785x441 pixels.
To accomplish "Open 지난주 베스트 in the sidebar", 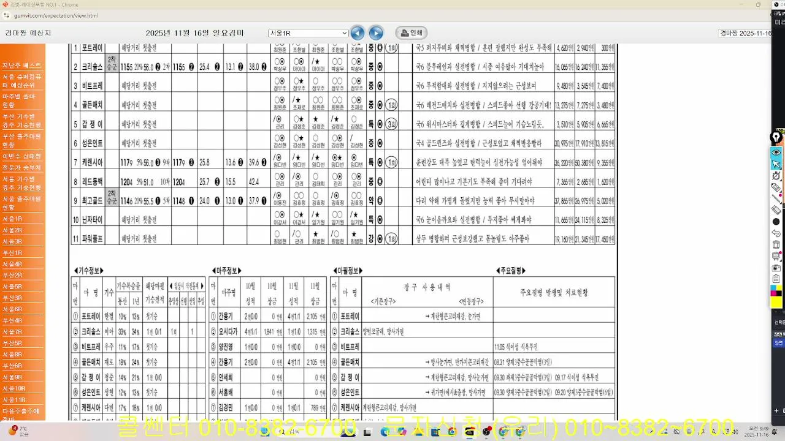I will pyautogui.click(x=22, y=66).
